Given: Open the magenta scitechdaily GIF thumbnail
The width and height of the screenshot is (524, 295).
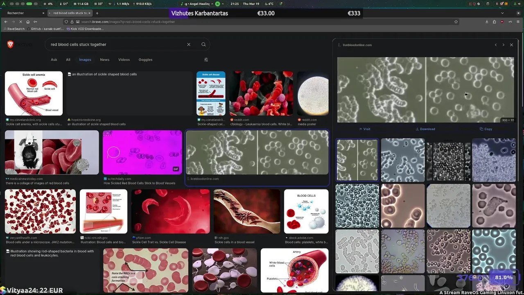Looking at the screenshot, I should 142,152.
